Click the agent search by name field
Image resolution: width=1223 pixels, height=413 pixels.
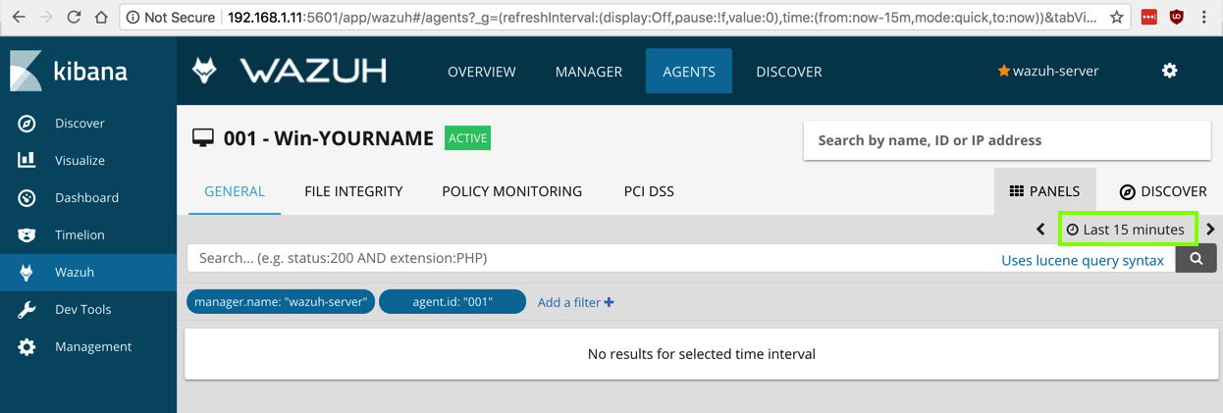click(1006, 140)
